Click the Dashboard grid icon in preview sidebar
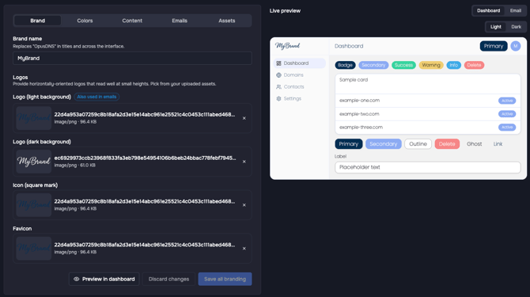Image resolution: width=530 pixels, height=297 pixels. [278, 63]
